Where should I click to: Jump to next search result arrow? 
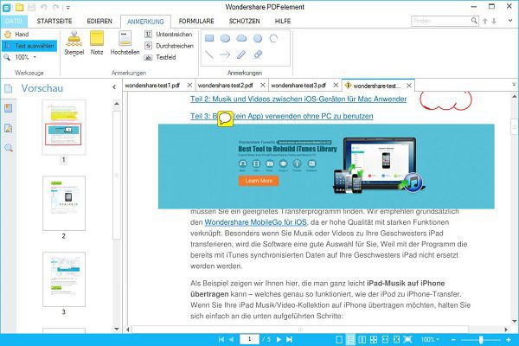click(494, 21)
